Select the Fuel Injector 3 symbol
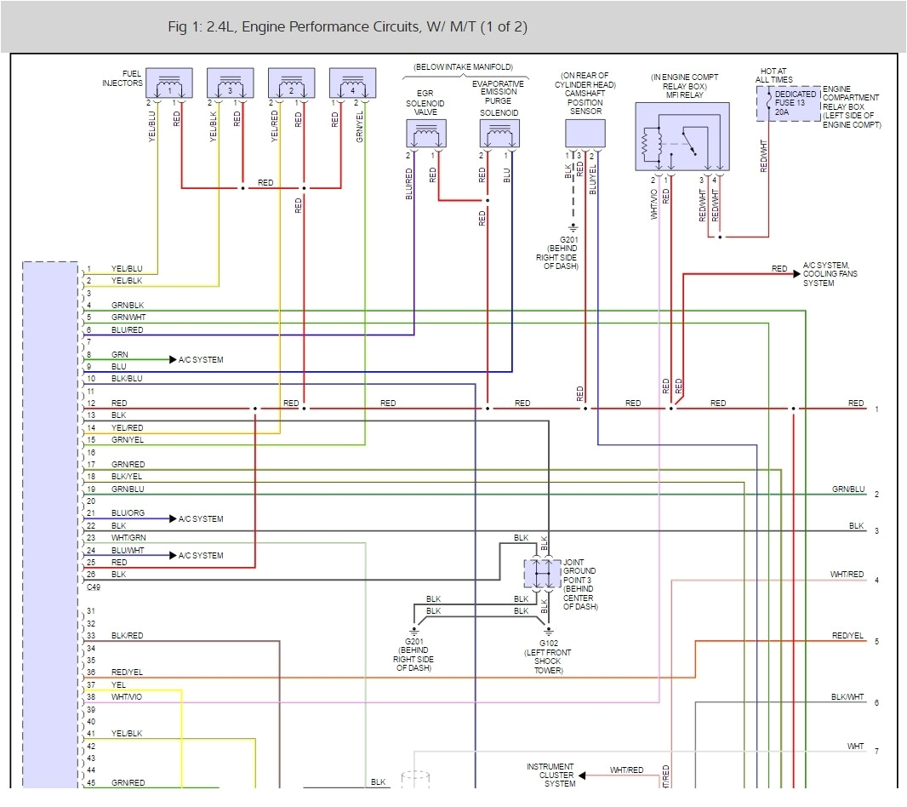The height and width of the screenshot is (807, 907). [x=230, y=83]
